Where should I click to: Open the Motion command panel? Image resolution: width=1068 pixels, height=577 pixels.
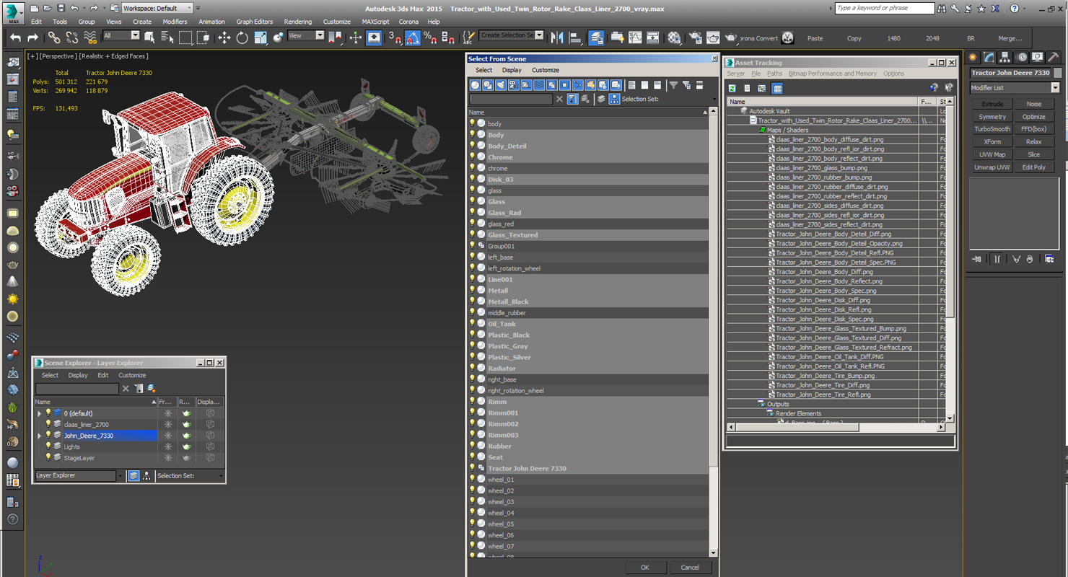coord(1021,58)
